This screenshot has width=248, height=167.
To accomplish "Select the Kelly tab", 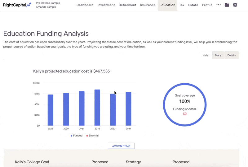I will click(206, 55).
